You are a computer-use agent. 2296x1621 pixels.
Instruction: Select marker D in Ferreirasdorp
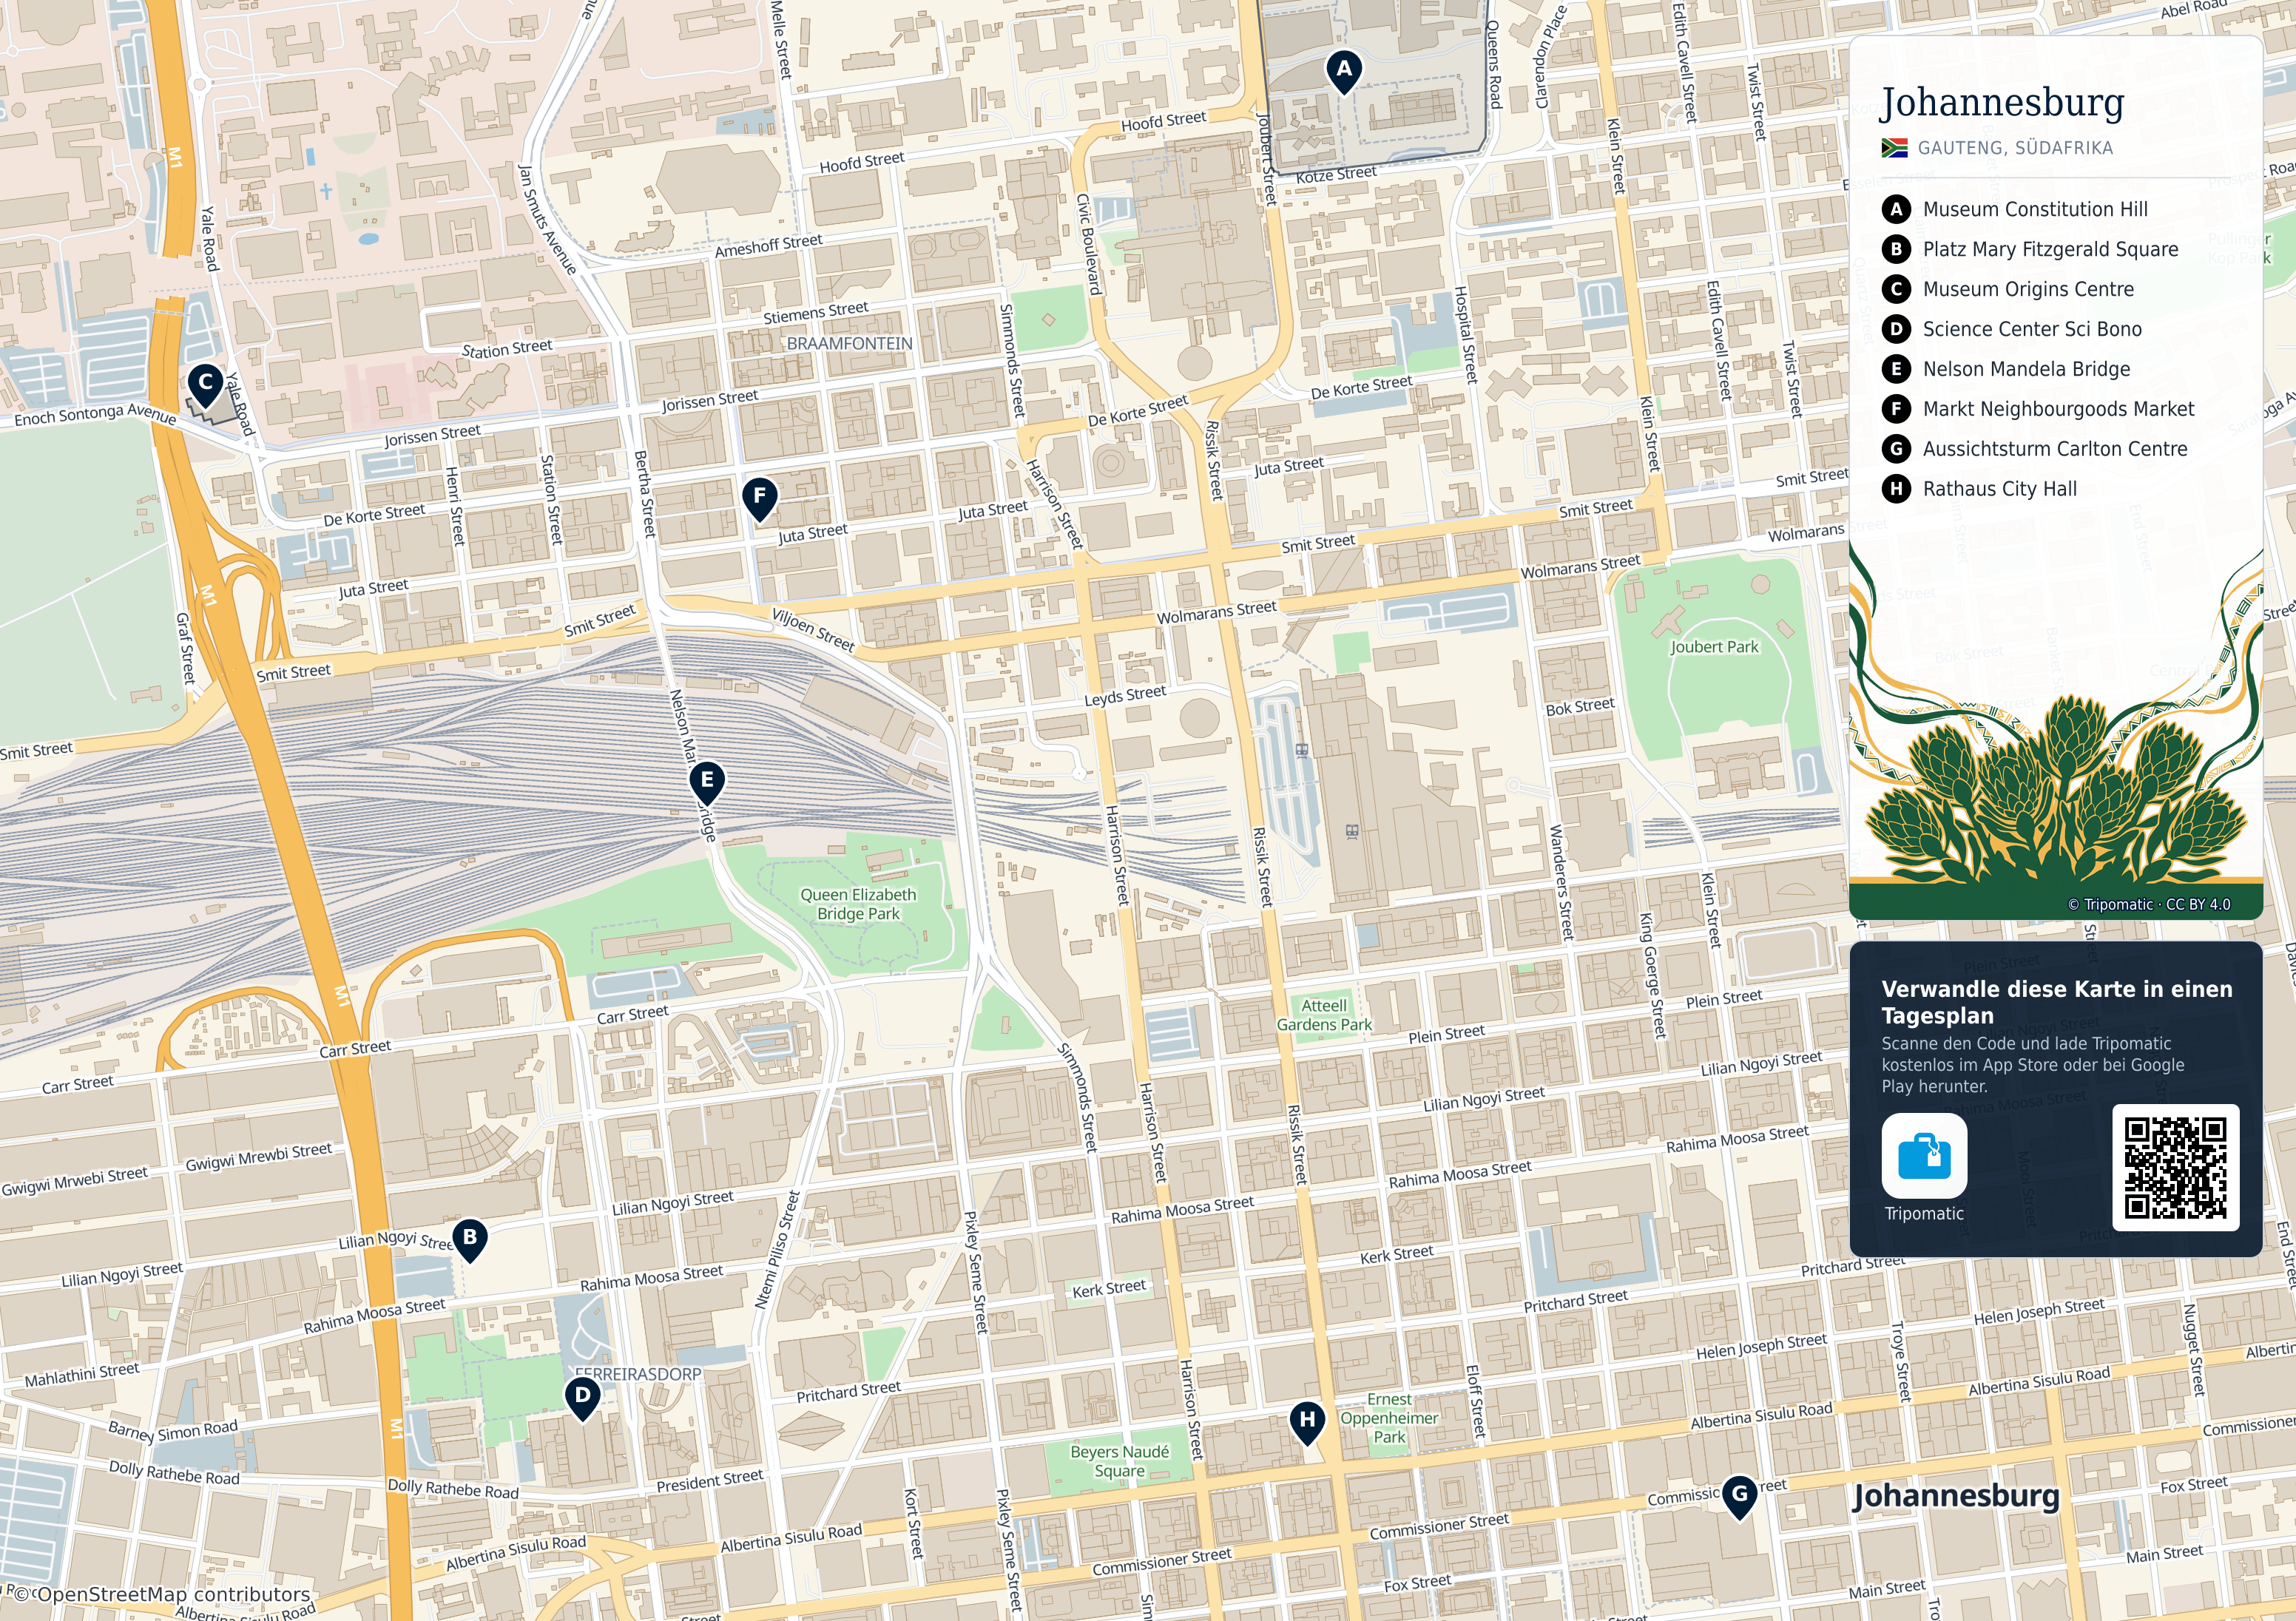582,1398
